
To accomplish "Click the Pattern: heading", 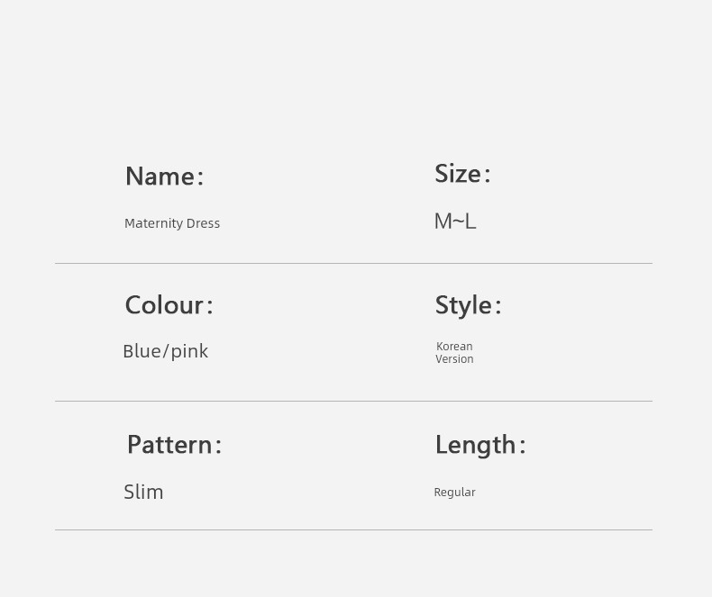I will 174,445.
